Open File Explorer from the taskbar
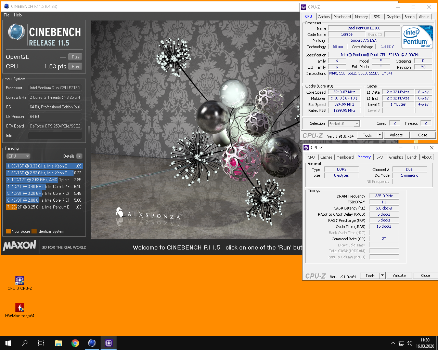The width and height of the screenshot is (438, 350). [x=58, y=343]
